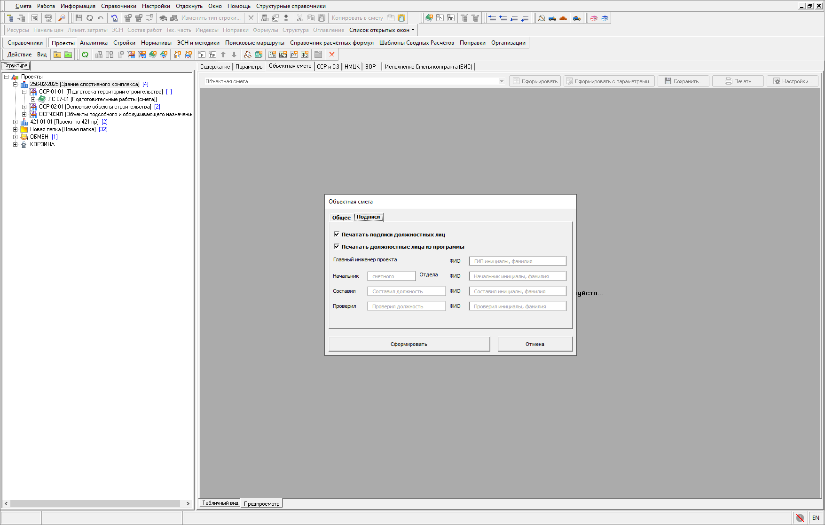Click the orange bricks materials icon
The image size is (825, 525).
click(x=563, y=18)
